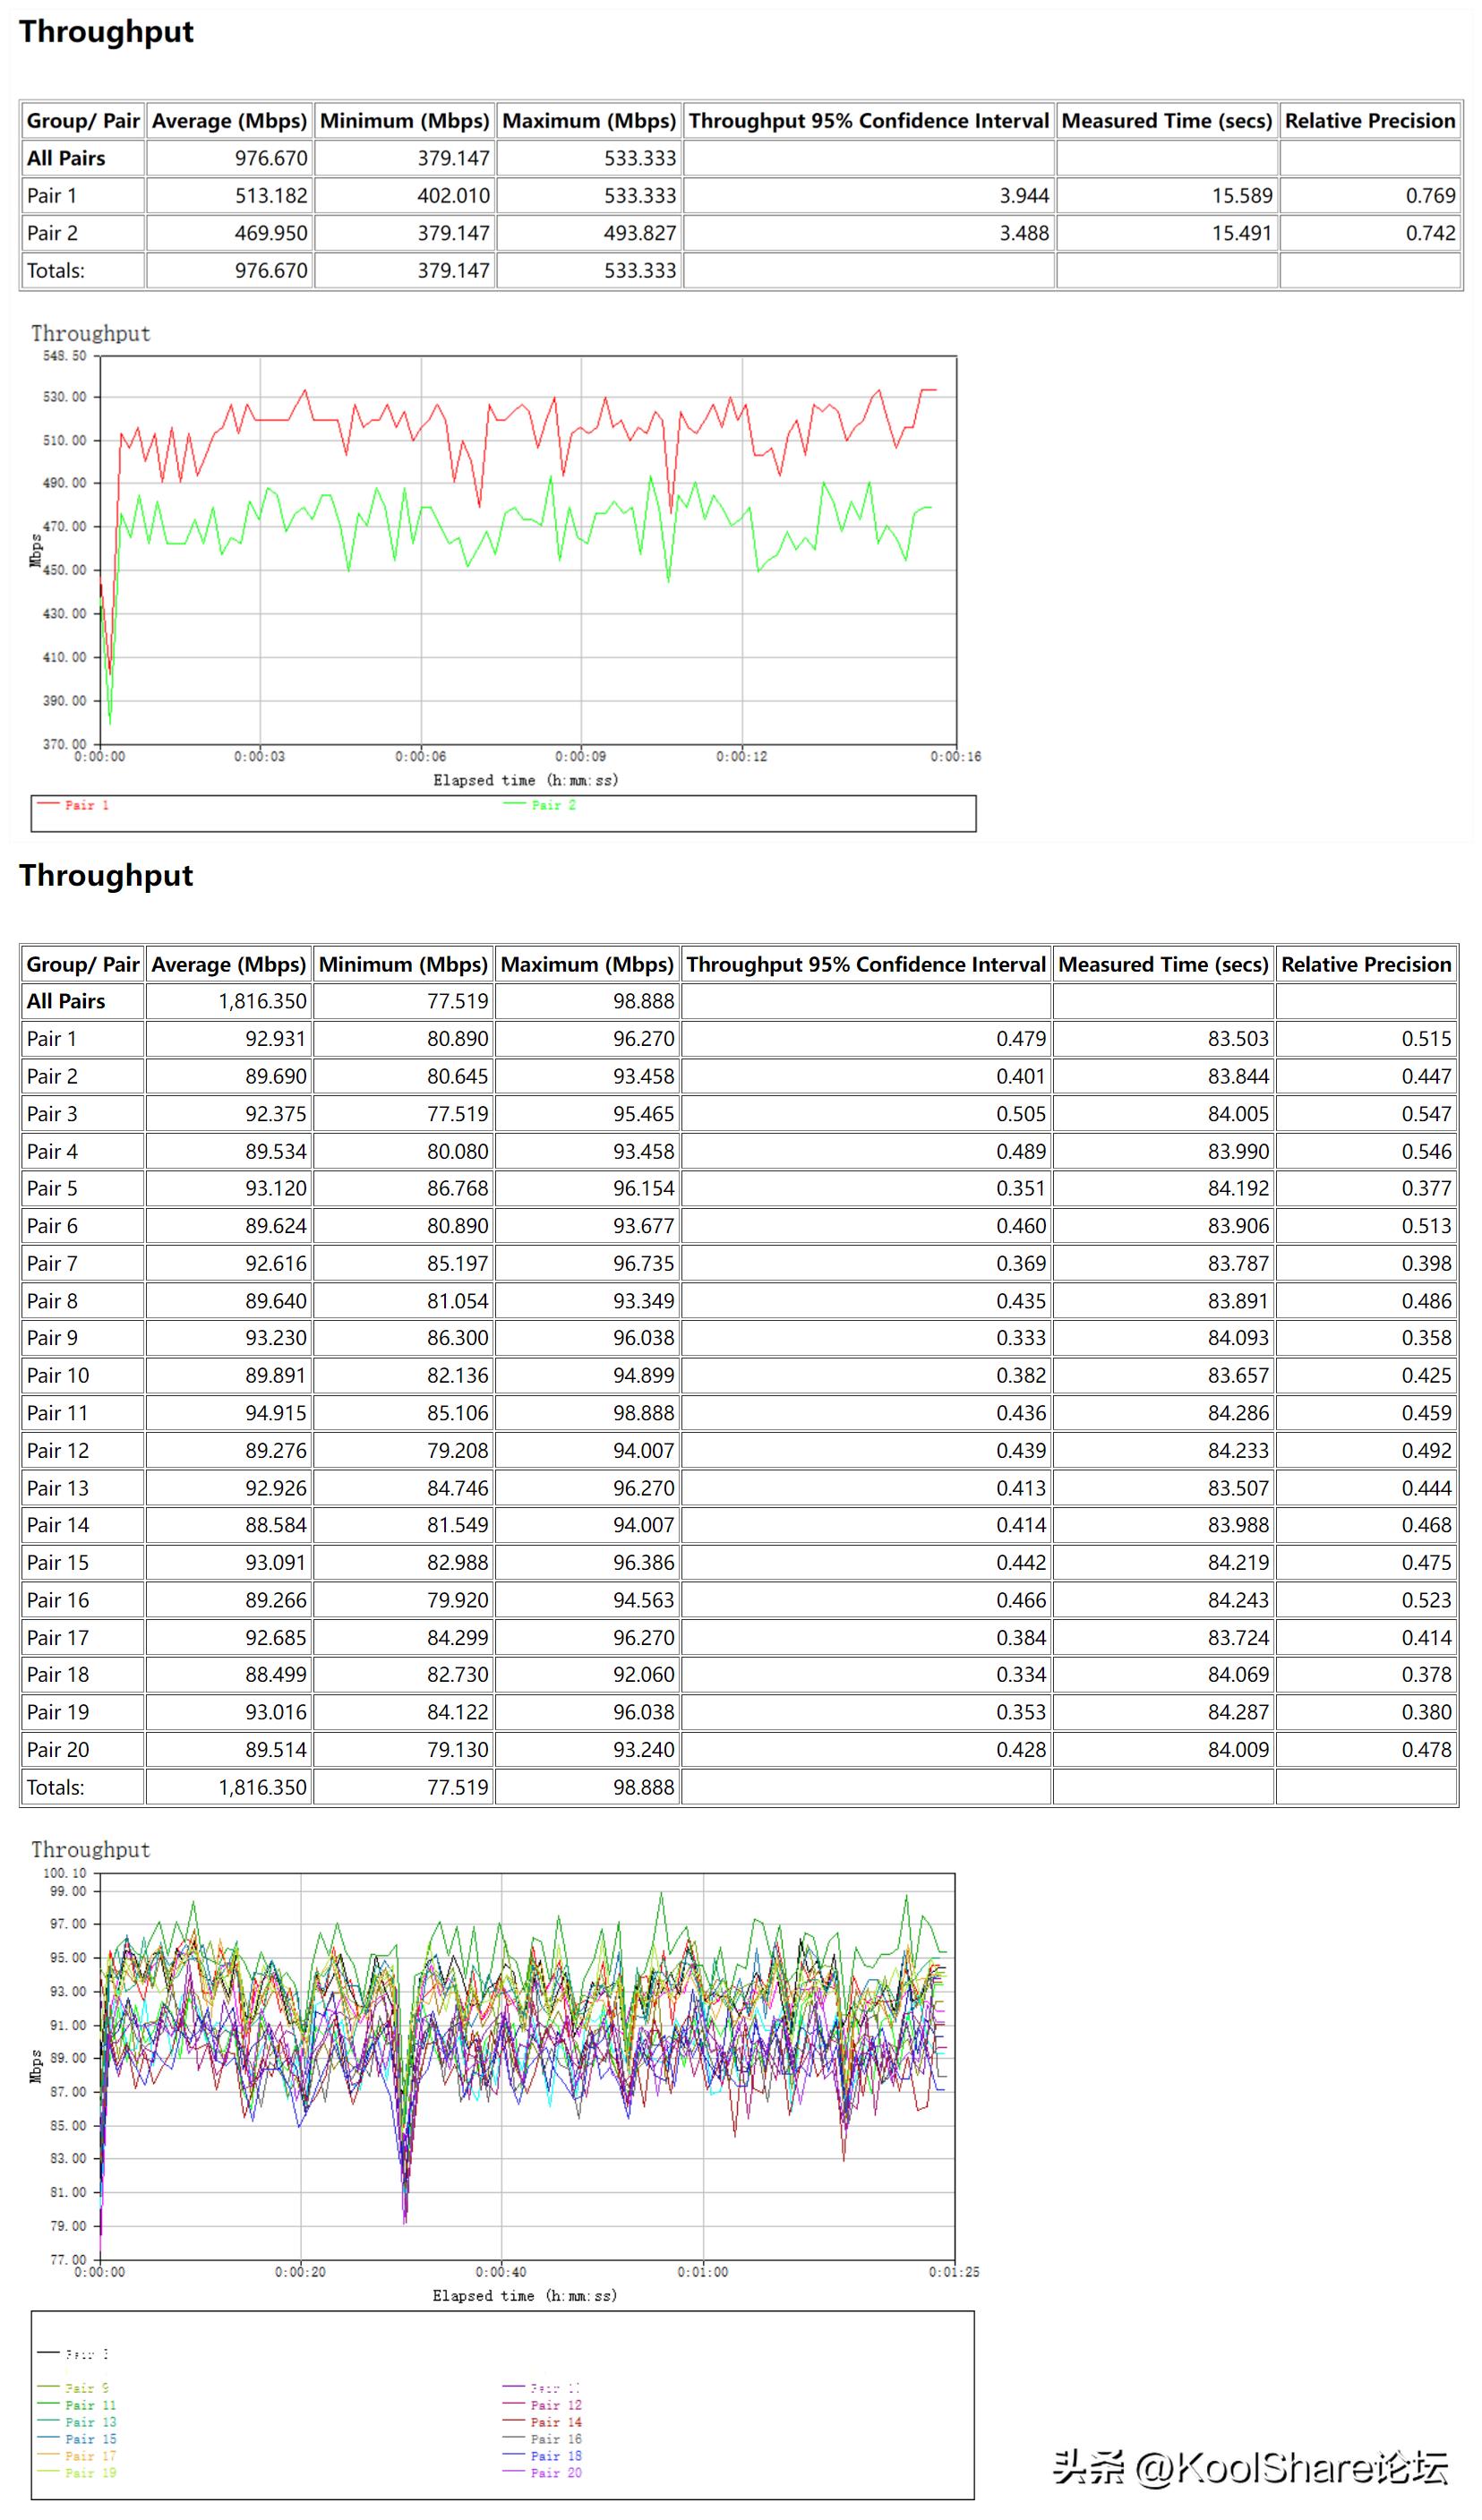The height and width of the screenshot is (2520, 1482).
Task: Select the average value "89.690"
Action: [x=276, y=1076]
